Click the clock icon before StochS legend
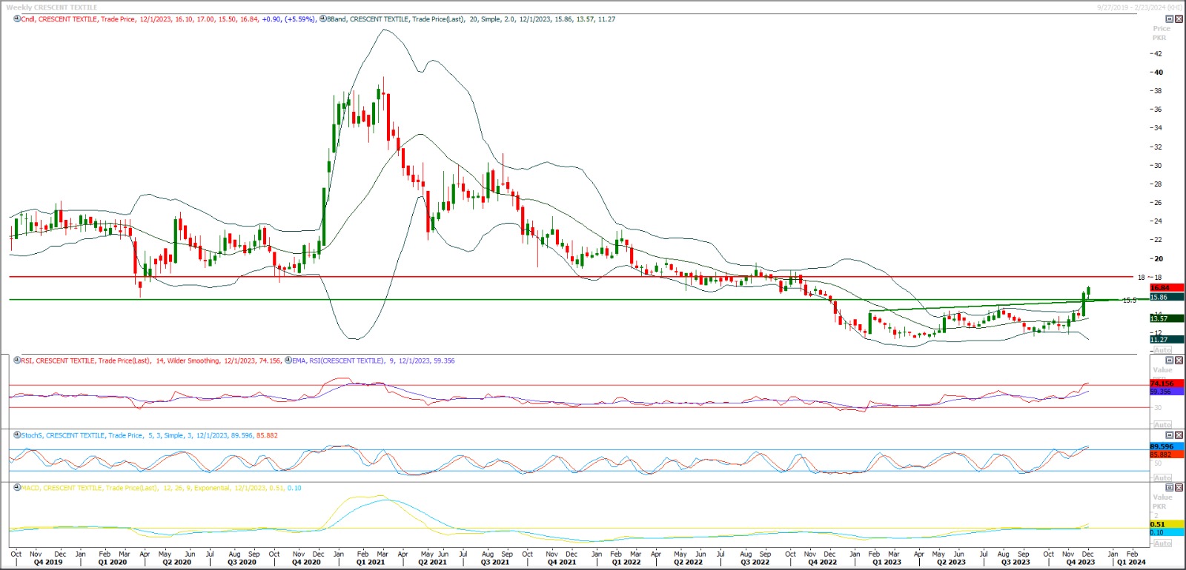This screenshot has height=570, width=1186. 17,435
